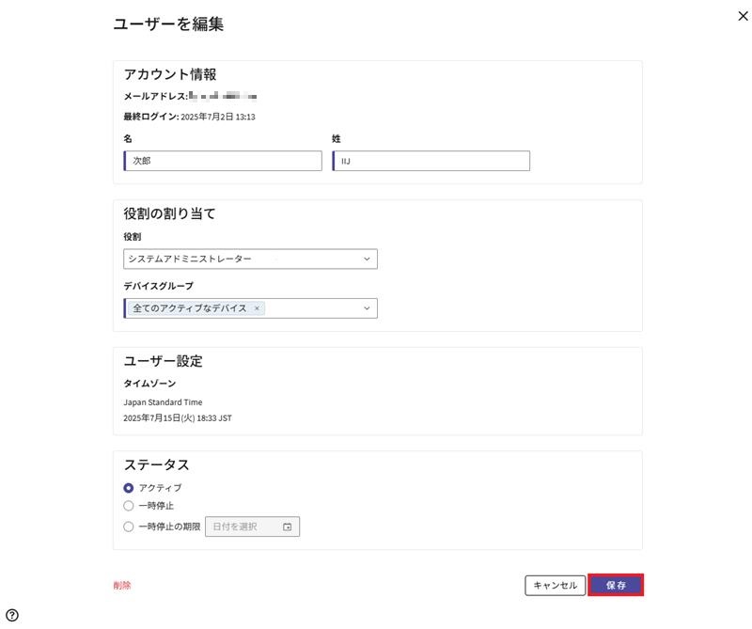The width and height of the screenshot is (752, 629).
Task: Remove the 全てのアクティブなデバイス tag
Action: click(257, 308)
